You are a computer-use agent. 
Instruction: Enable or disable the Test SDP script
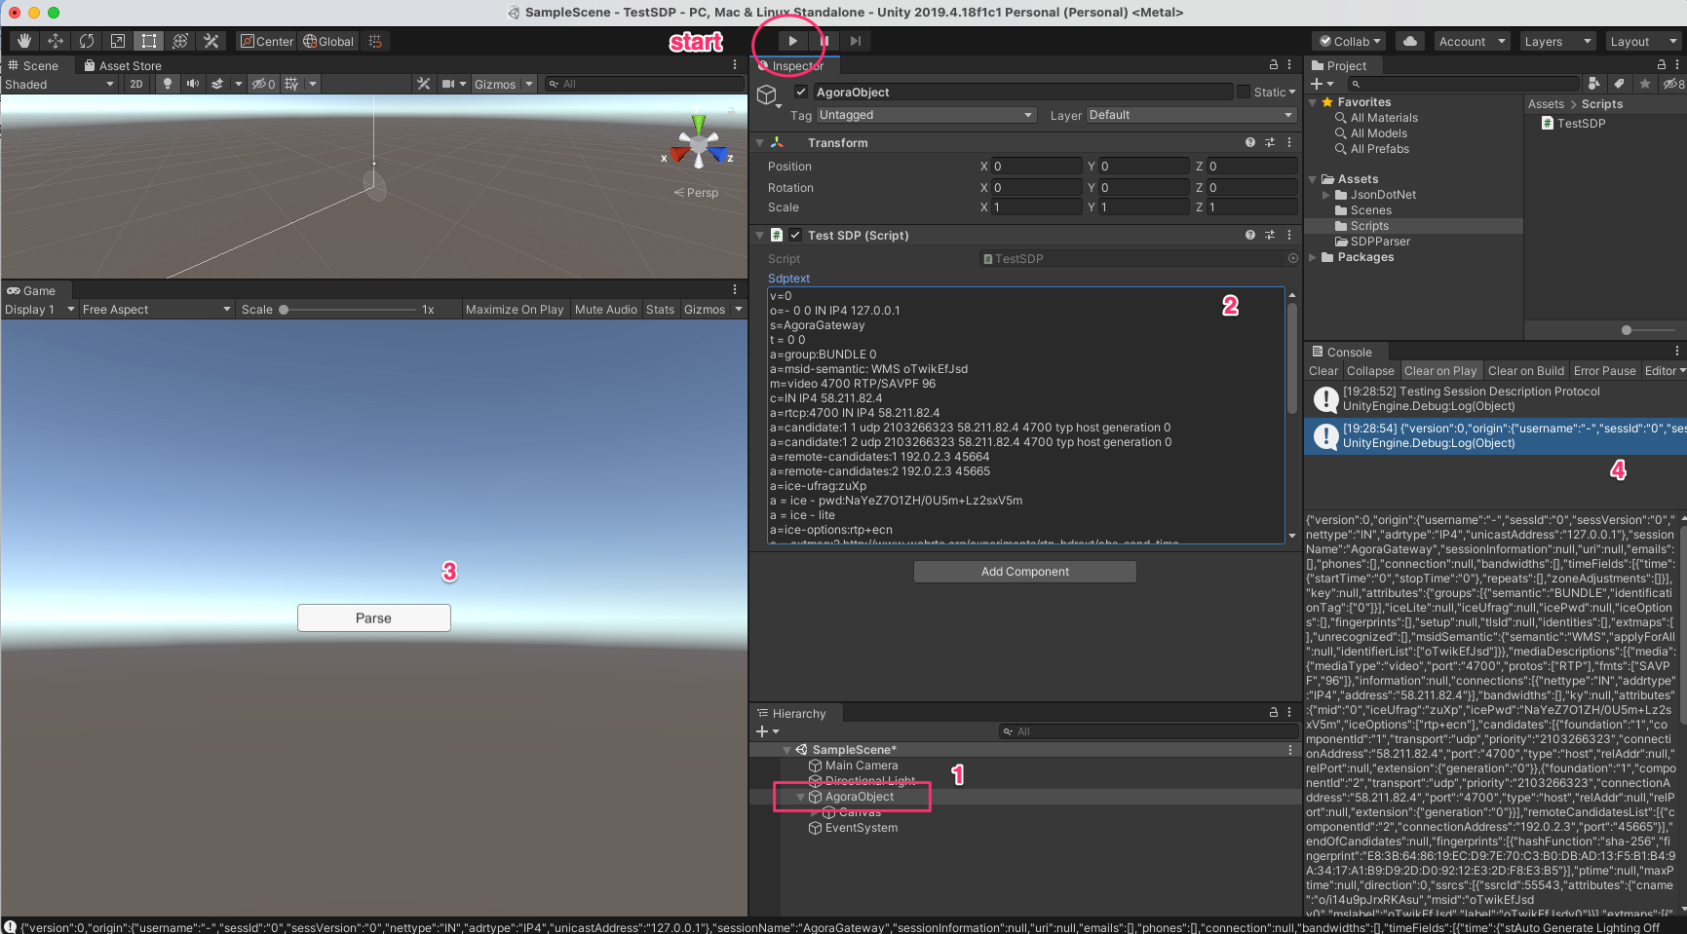tap(795, 235)
